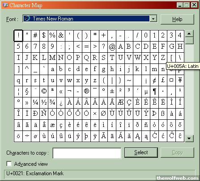This screenshot has width=200, height=181.
Task: Select the yen ¥ symbol cell
Action: click(180, 80)
